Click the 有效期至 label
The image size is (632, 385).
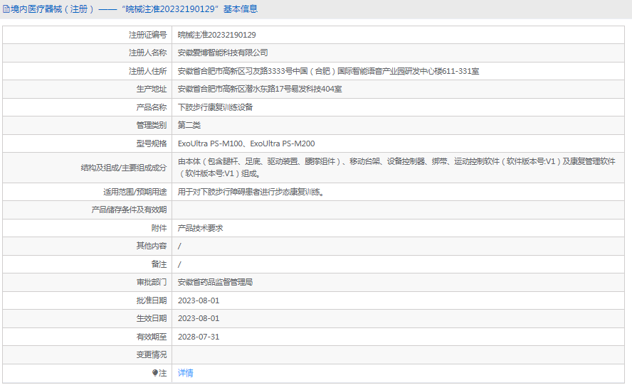point(152,337)
